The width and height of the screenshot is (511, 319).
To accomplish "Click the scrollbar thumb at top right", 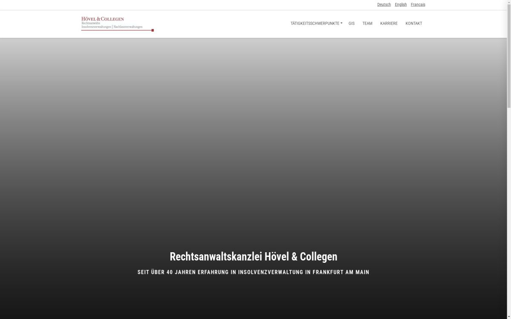I will pos(509,55).
